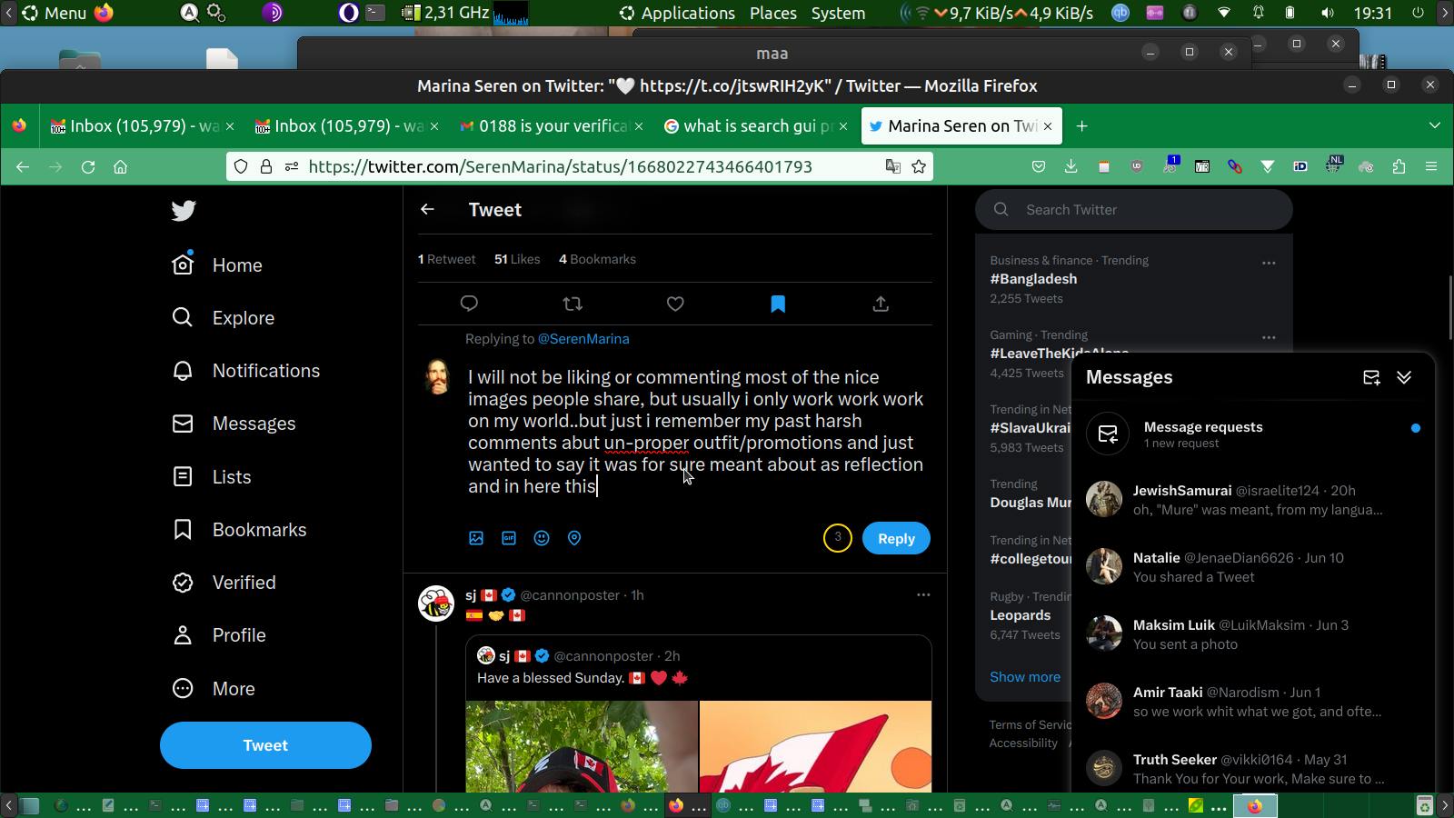Open the System menu in top panel
1454x818 pixels.
point(838,13)
